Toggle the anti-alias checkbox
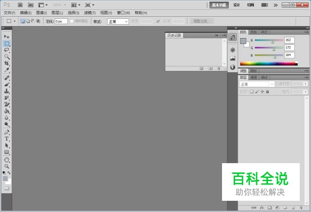The image size is (311, 212). pyautogui.click(x=72, y=21)
